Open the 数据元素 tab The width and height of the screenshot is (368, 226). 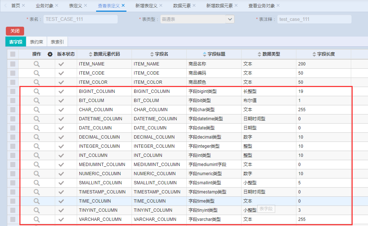(x=182, y=5)
